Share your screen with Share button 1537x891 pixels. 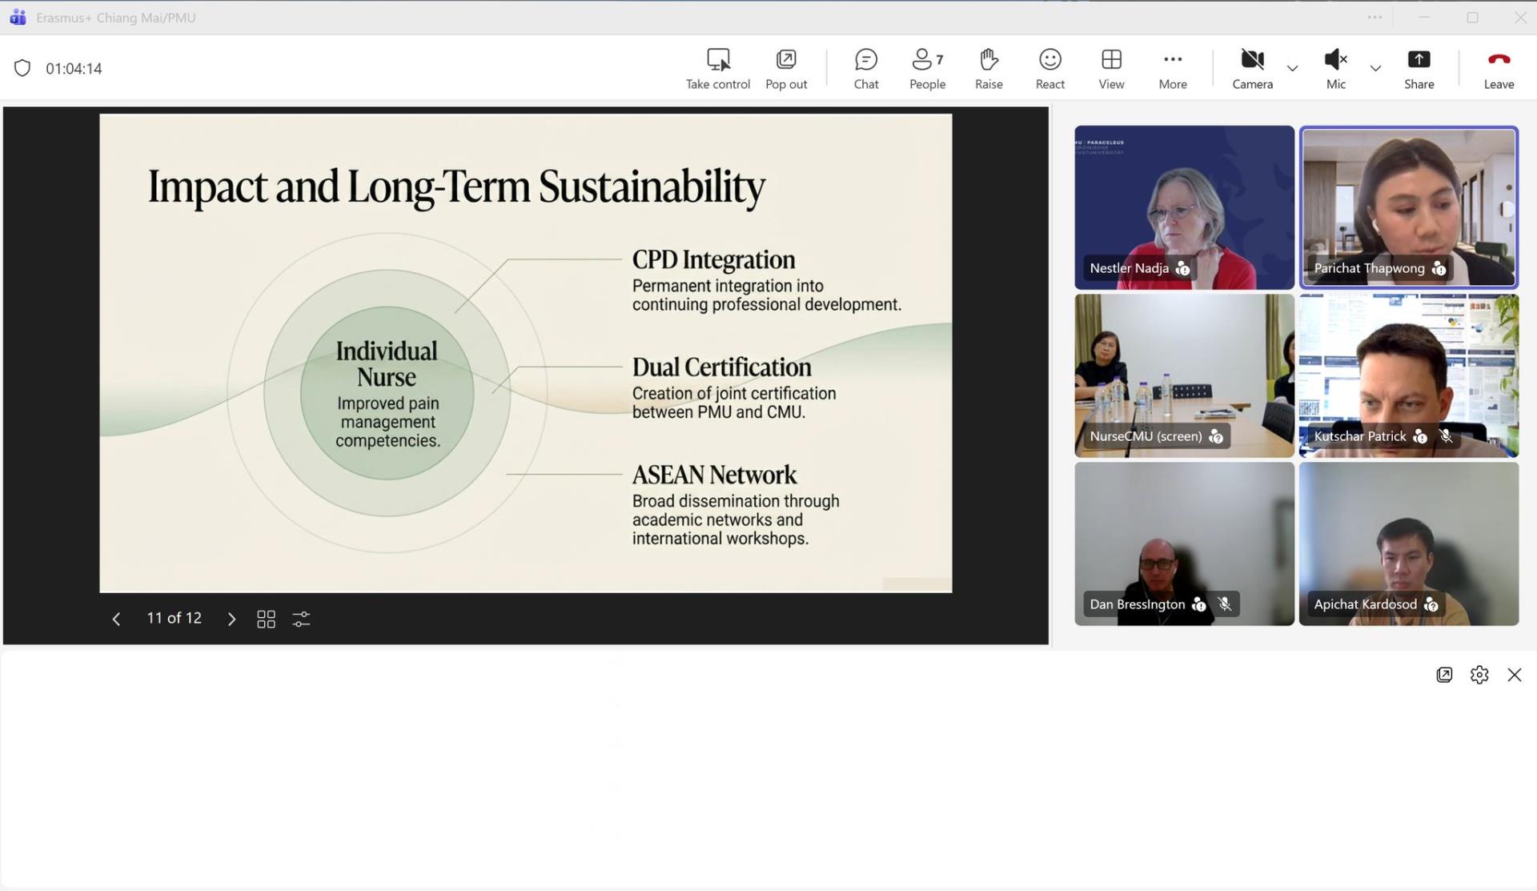pos(1419,60)
